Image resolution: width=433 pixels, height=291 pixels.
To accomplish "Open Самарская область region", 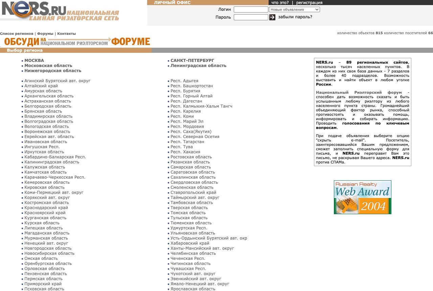I will pos(191,167).
